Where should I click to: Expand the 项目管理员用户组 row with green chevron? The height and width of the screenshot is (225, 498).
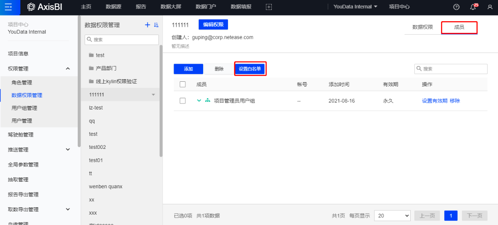(x=199, y=101)
